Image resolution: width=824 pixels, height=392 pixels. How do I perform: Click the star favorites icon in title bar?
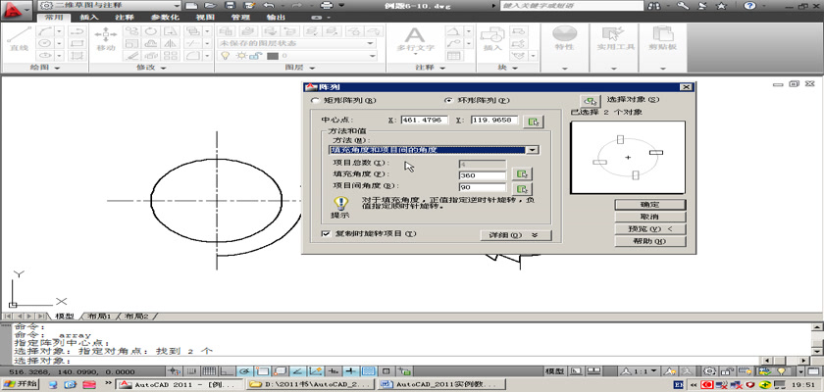[721, 6]
